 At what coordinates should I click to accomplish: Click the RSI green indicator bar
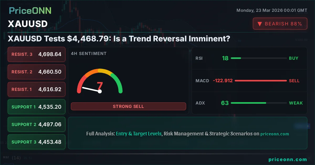[x=236, y=58]
